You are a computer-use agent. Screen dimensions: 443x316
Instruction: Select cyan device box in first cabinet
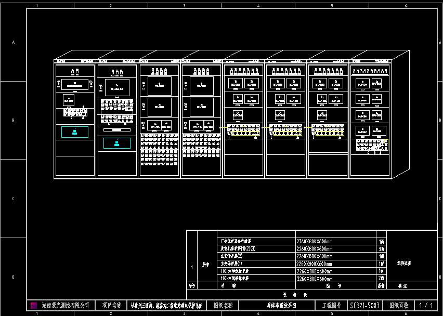coord(74,132)
